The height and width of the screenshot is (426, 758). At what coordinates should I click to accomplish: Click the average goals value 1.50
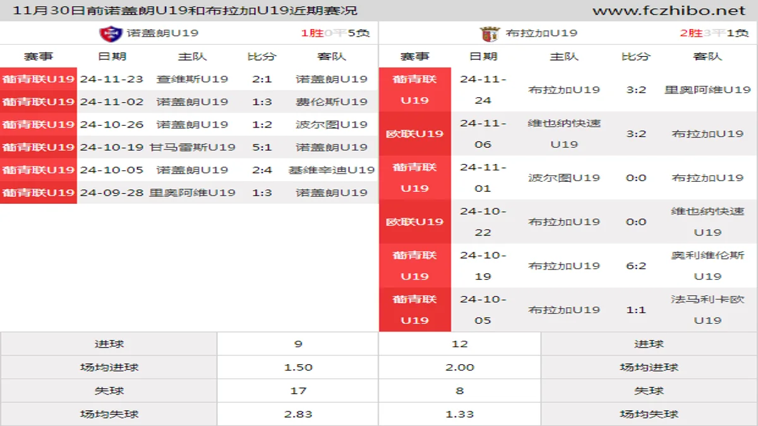298,367
